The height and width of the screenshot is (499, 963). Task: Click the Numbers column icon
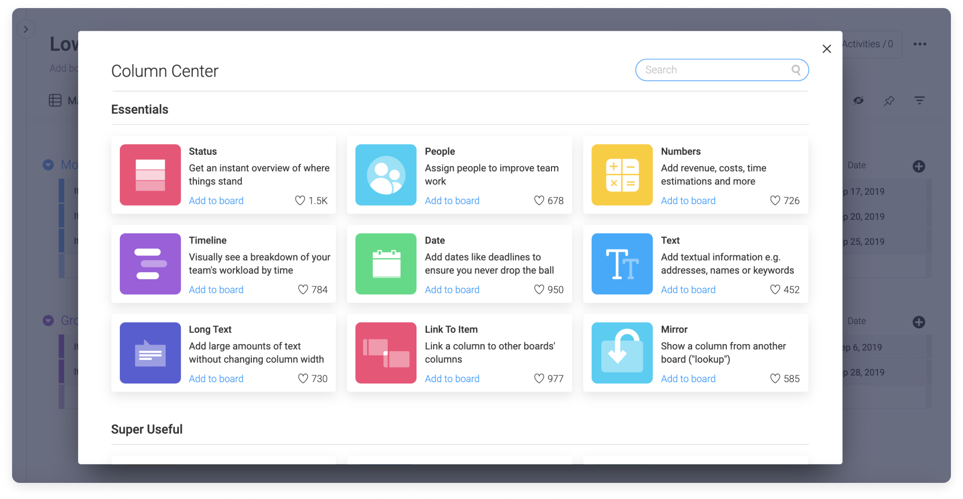[x=622, y=175]
